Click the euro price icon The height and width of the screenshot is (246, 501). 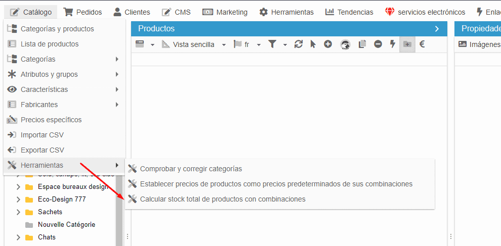coord(422,44)
